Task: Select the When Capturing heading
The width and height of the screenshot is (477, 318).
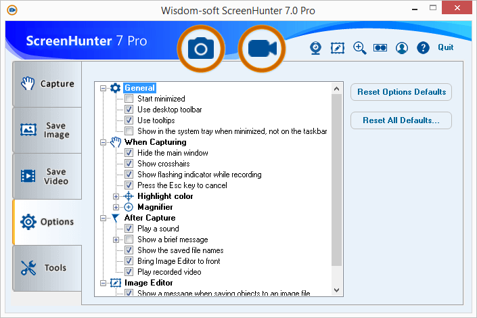Action: 156,142
